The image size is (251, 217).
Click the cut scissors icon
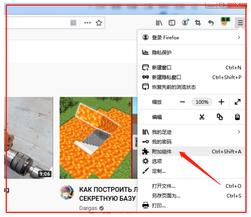coord(202,117)
